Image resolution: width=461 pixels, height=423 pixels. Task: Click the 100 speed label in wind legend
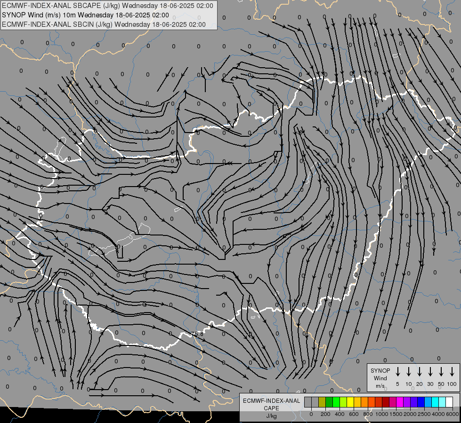[x=452, y=384]
